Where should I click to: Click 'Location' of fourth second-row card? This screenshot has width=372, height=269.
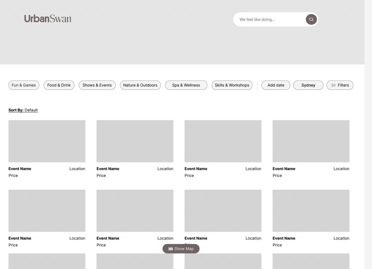[341, 238]
